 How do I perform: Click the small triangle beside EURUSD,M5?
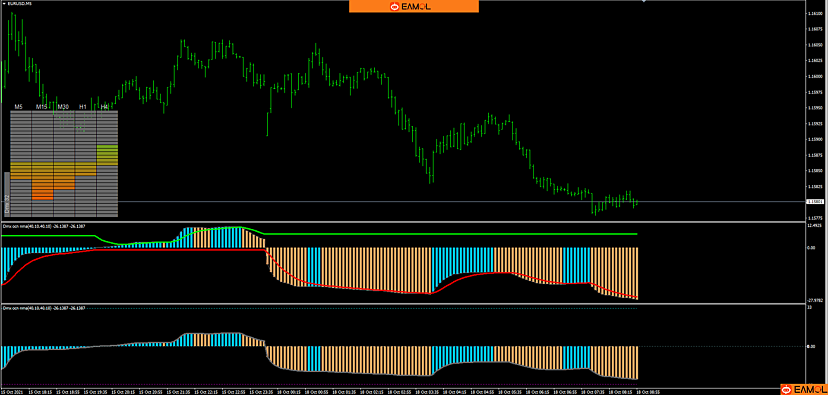4,3
